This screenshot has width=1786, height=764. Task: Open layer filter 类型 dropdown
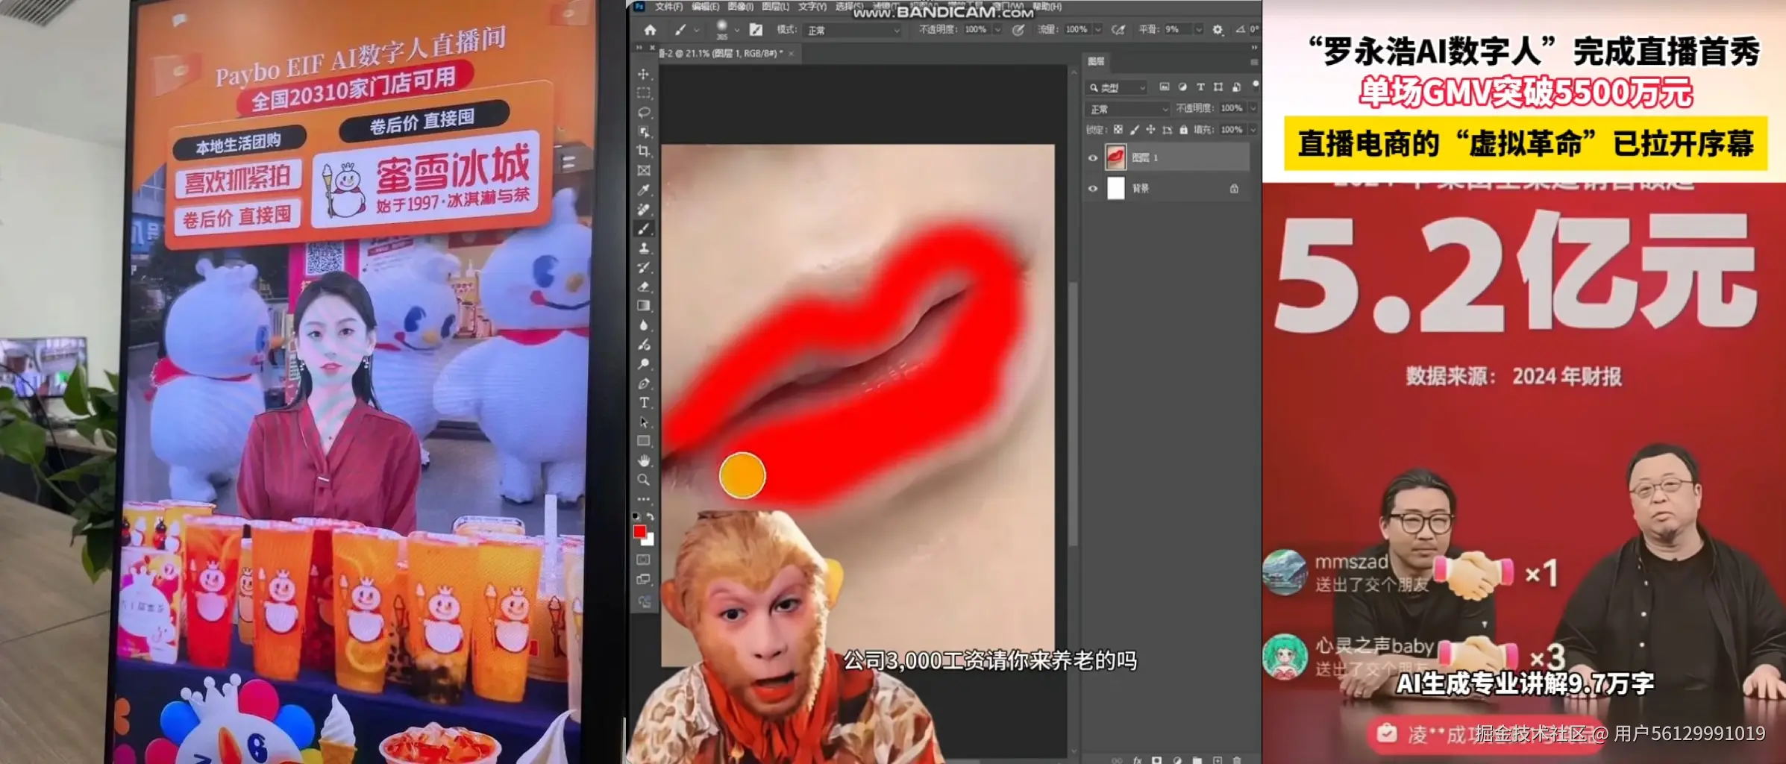pos(1116,87)
